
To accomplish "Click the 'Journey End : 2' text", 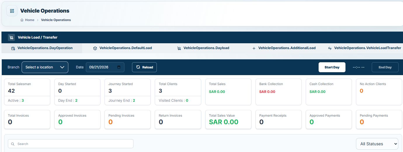I will coord(122,101).
